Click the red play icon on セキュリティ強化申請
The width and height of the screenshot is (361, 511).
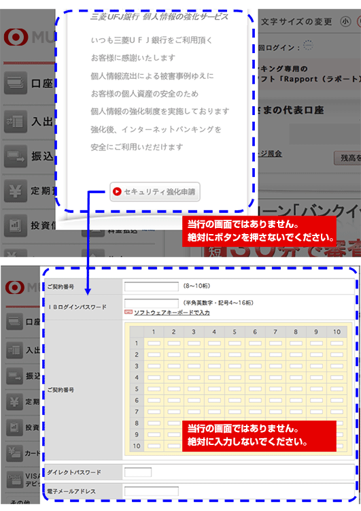pos(117,192)
